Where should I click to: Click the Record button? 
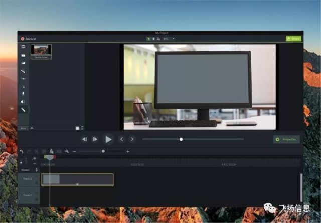point(28,39)
